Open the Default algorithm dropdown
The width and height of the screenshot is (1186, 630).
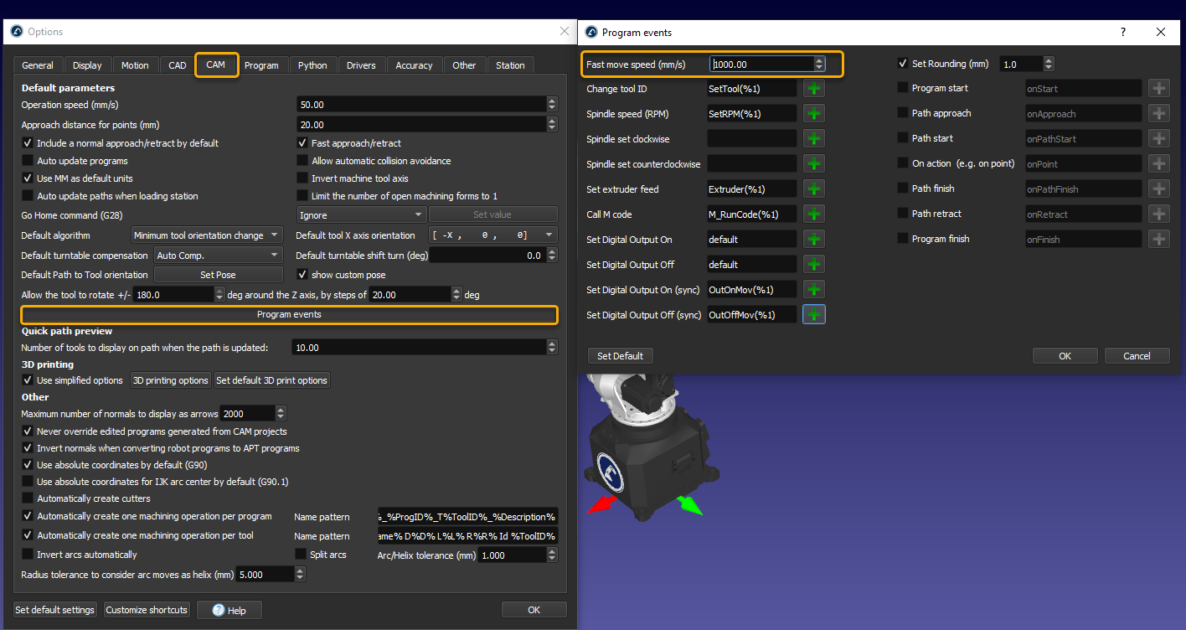click(x=207, y=235)
